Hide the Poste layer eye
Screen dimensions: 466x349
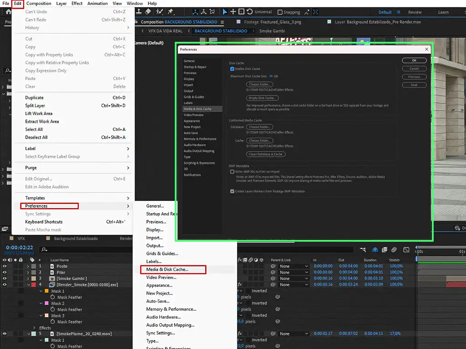(x=5, y=266)
